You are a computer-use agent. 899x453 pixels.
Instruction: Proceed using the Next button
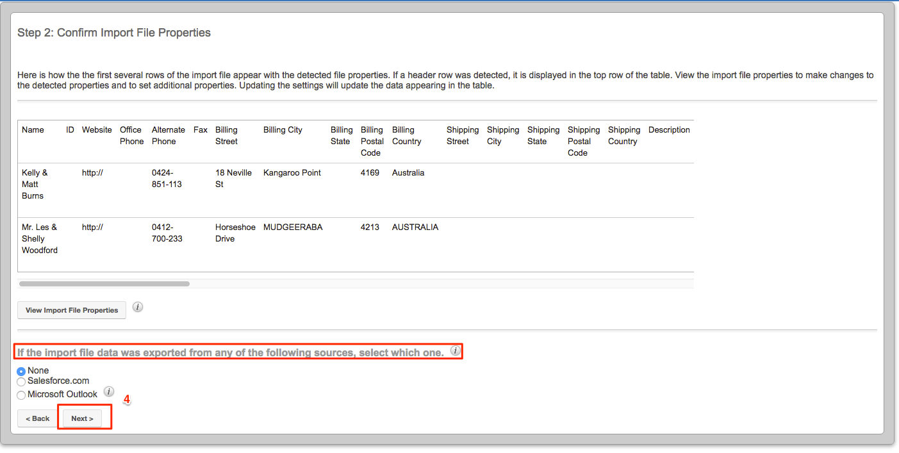82,418
